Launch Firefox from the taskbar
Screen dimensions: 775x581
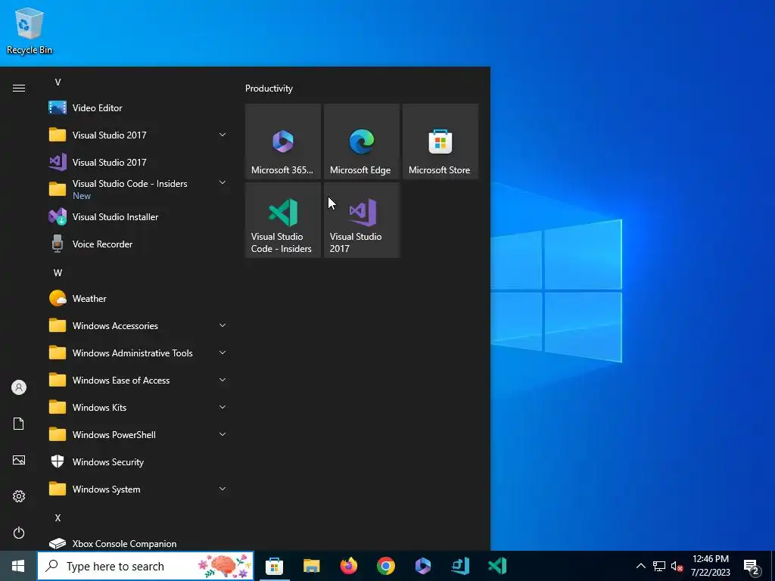349,566
